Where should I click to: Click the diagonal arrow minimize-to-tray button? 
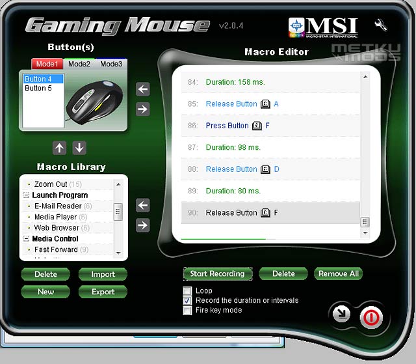[341, 314]
